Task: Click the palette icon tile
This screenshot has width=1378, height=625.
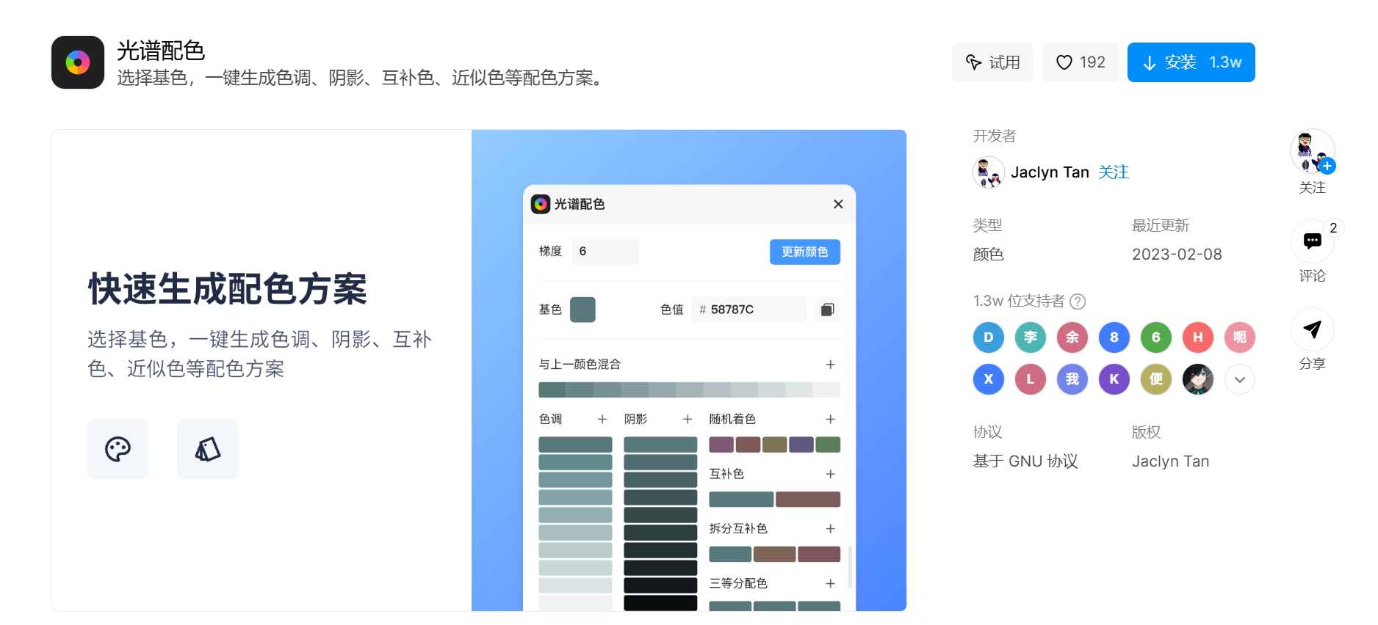Action: point(118,449)
